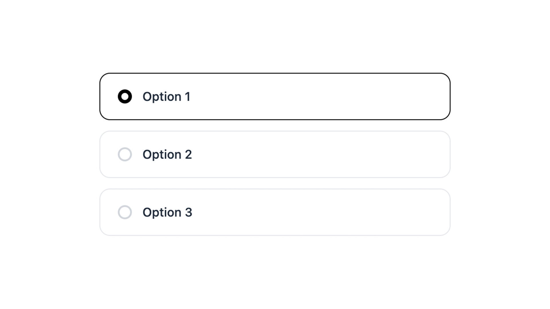Select the Option 1 radio button
The image size is (550, 309).
coord(125,96)
